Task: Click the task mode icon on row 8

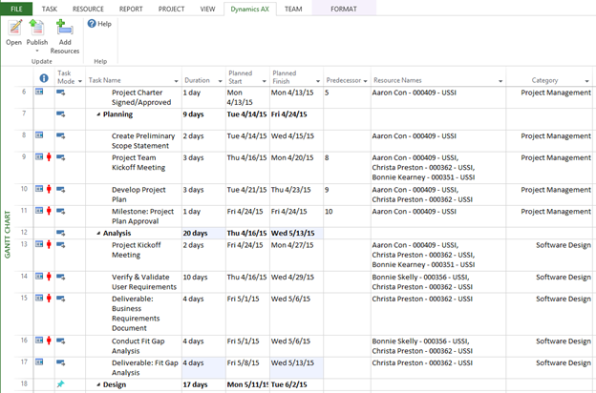Action: [61, 135]
